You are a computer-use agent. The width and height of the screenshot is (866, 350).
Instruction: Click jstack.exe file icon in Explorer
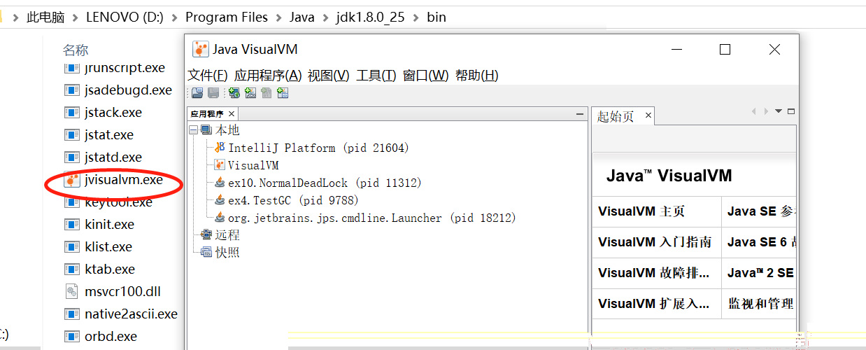72,113
